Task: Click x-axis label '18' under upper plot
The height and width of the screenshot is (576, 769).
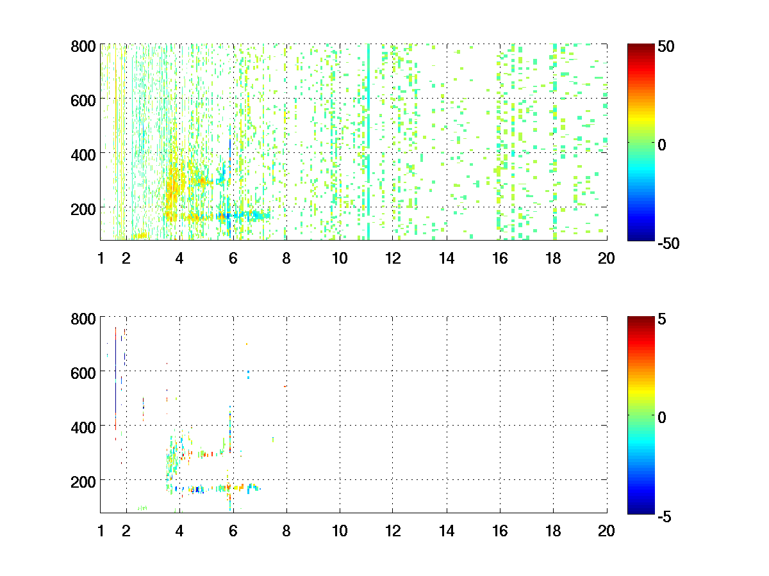Action: click(553, 259)
